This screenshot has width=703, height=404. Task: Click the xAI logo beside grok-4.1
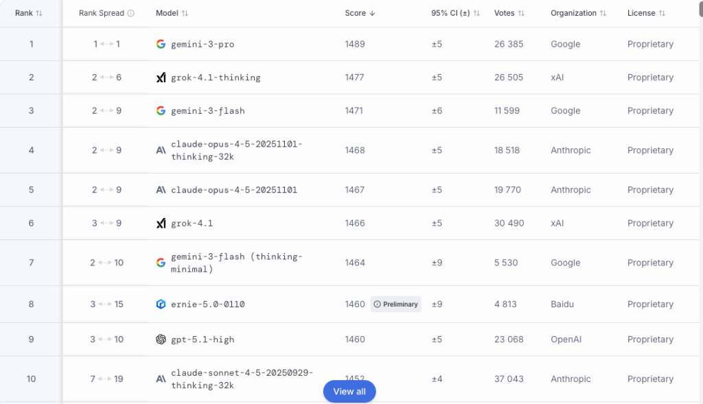pos(161,224)
